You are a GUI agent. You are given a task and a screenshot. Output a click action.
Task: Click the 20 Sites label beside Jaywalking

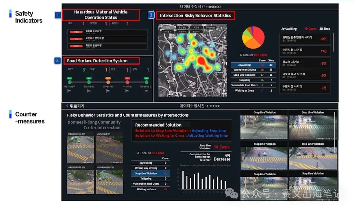click(324, 29)
